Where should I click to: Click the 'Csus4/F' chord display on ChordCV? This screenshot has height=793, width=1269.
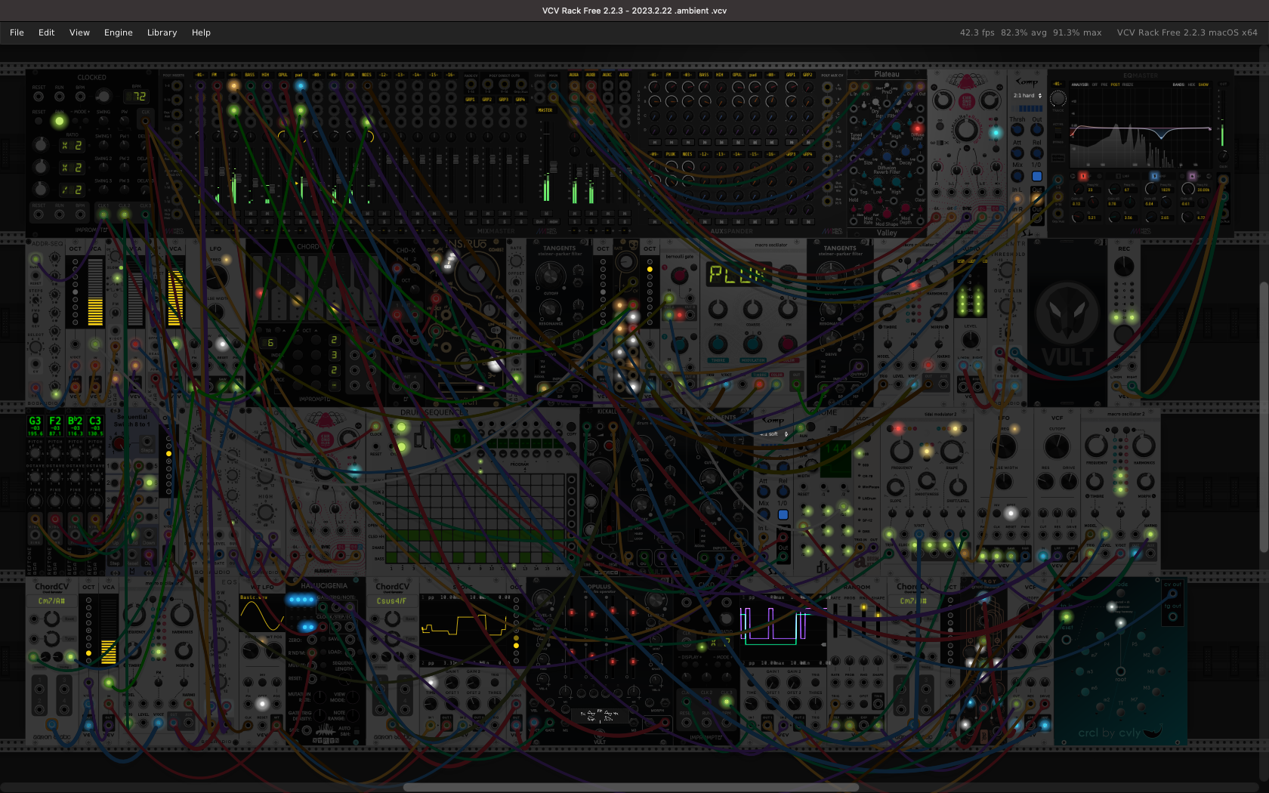coord(392,601)
